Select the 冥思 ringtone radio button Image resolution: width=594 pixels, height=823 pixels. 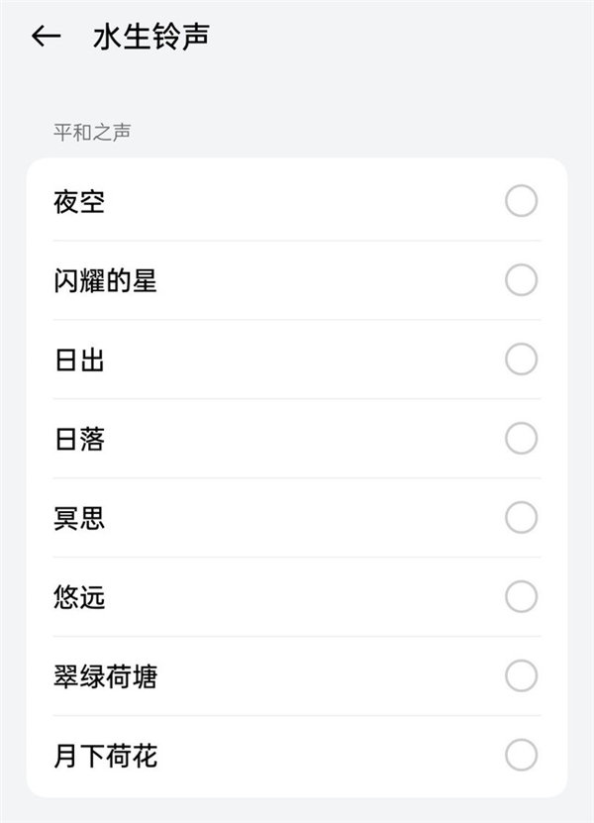(519, 516)
